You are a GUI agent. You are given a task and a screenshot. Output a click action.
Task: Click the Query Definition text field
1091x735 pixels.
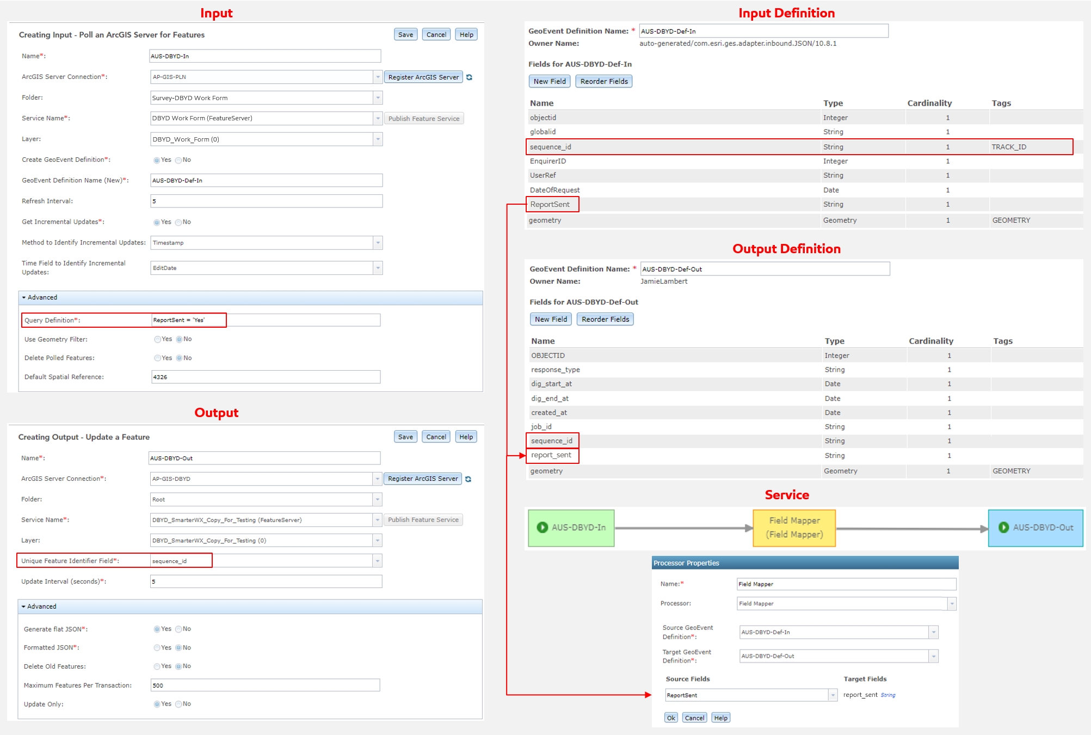[266, 320]
